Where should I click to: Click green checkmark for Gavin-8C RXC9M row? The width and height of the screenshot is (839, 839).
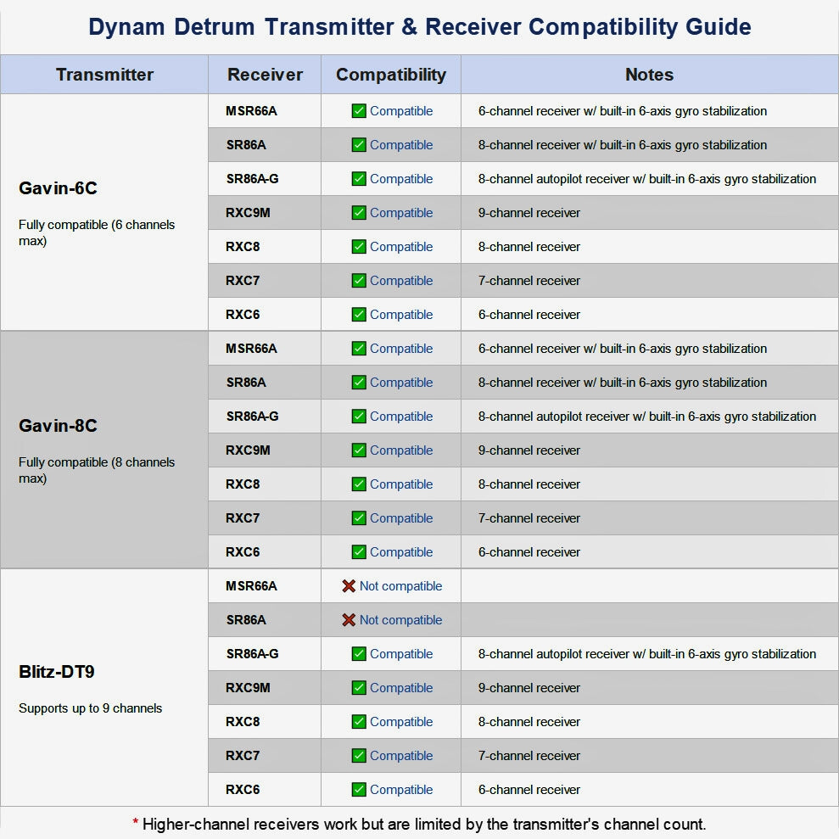(359, 450)
